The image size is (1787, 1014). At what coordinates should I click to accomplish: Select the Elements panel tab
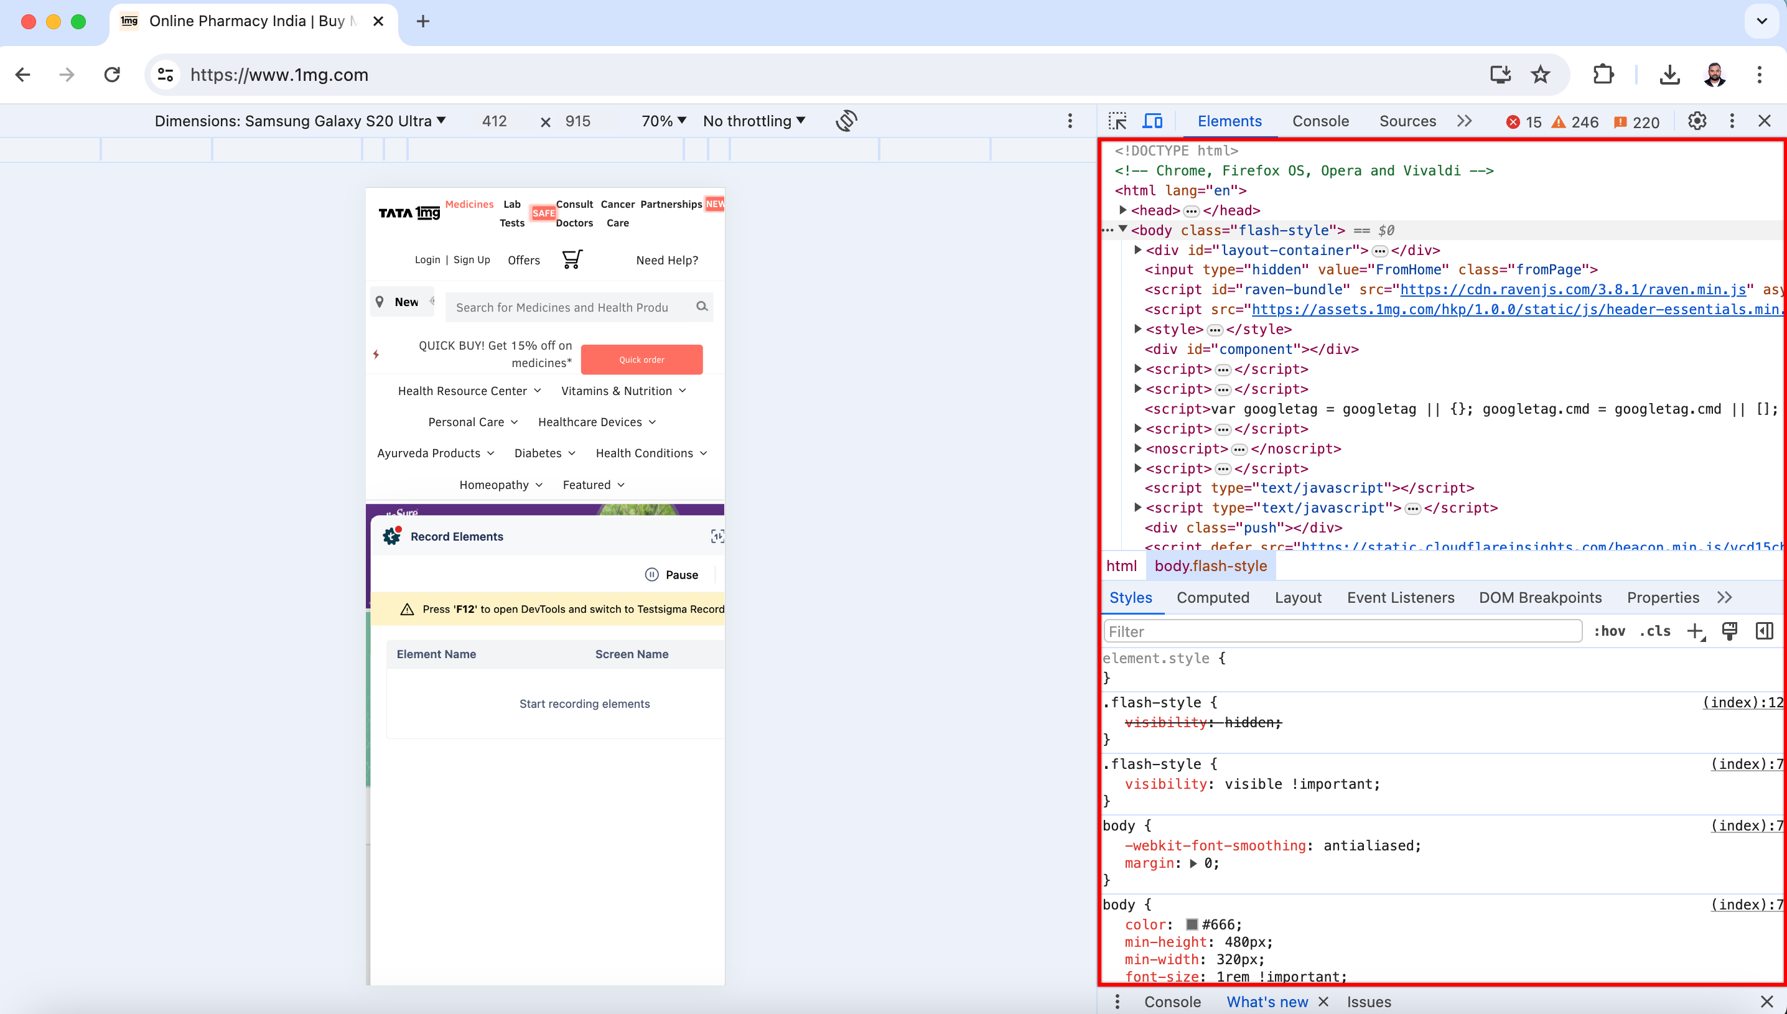(1229, 121)
